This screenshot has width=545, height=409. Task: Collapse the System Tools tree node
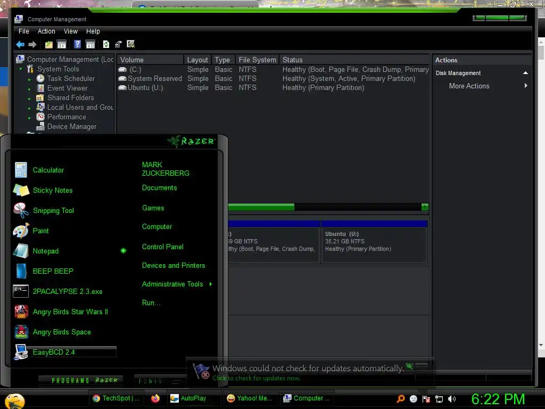point(21,69)
